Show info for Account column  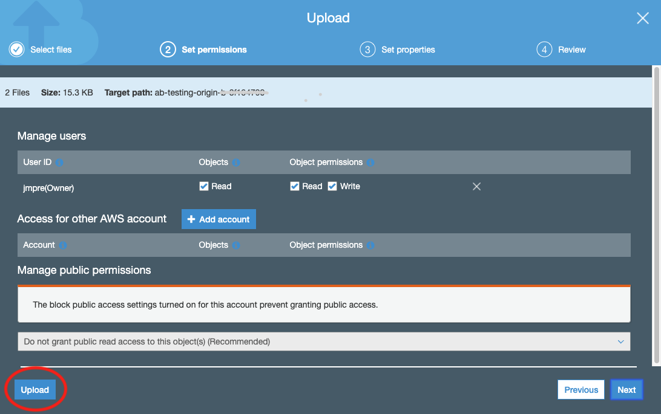63,245
